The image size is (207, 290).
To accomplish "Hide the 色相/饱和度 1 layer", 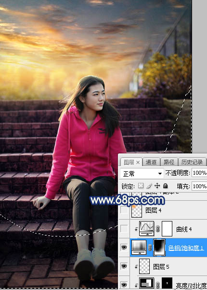I will (x=124, y=247).
